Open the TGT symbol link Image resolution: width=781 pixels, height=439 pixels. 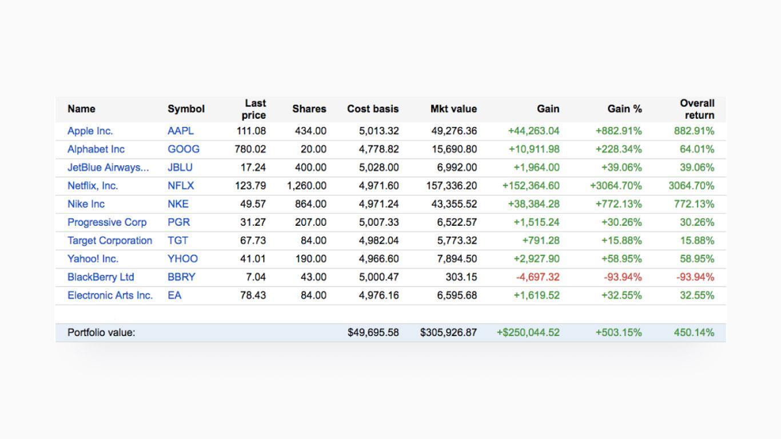click(x=178, y=241)
